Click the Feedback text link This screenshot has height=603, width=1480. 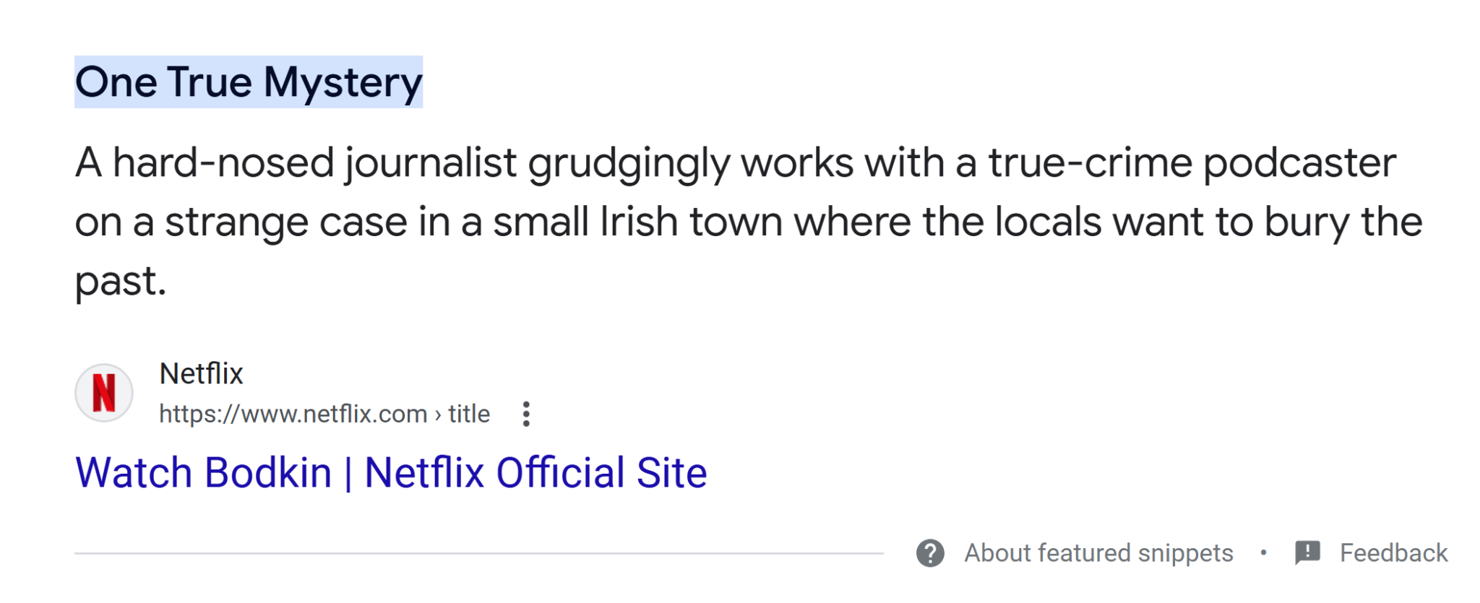coord(1393,553)
